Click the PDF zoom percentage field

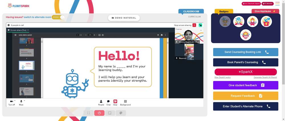90,35
